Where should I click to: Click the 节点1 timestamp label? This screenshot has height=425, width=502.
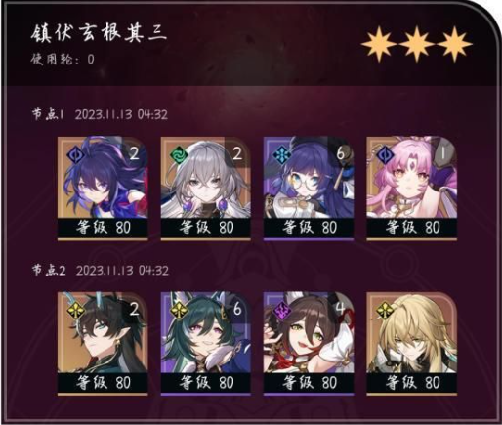tap(100, 114)
